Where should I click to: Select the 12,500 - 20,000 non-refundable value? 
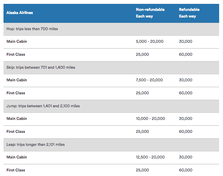(x=150, y=157)
